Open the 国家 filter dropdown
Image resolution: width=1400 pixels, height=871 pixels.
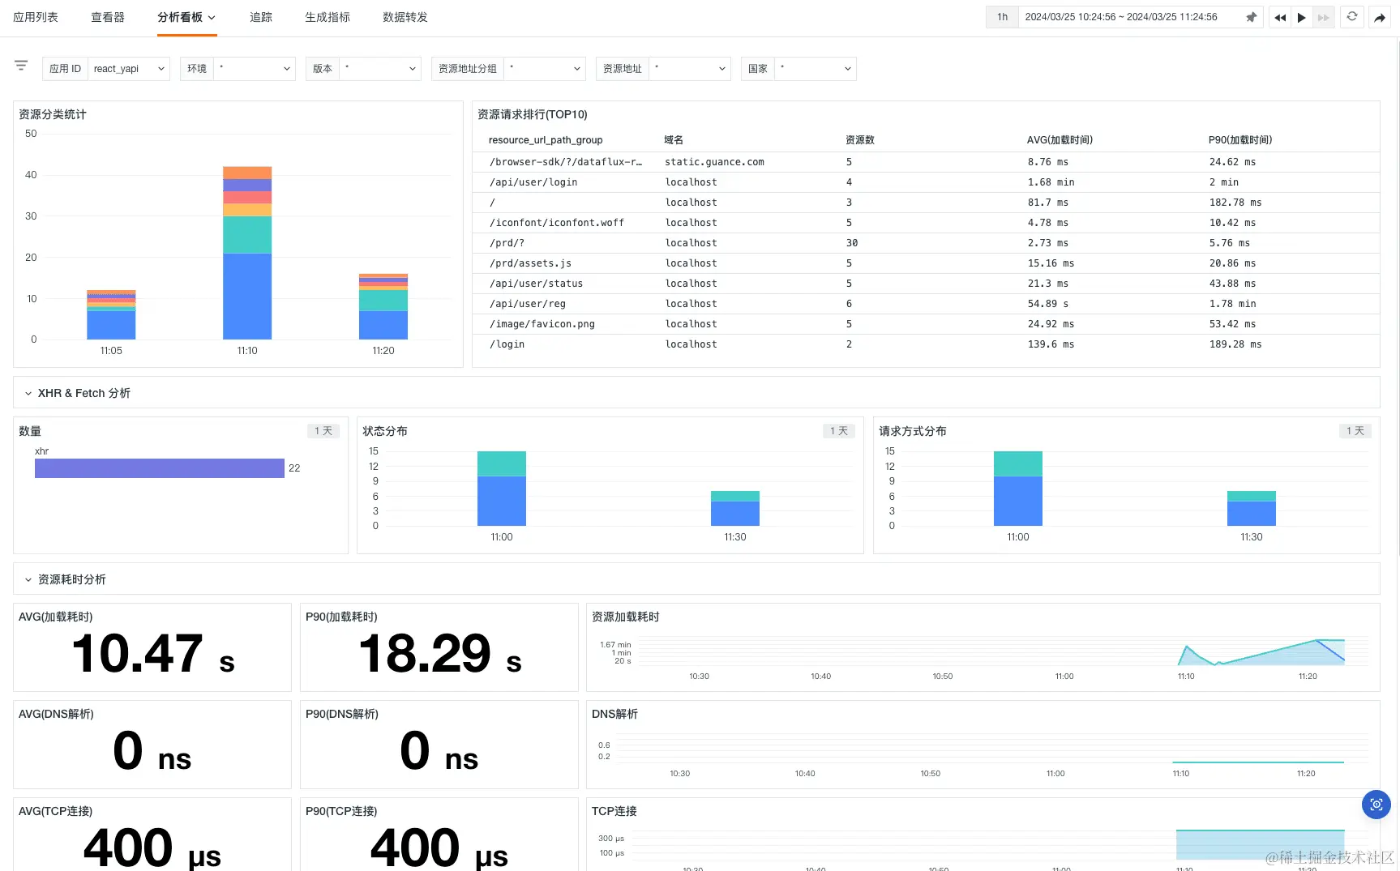pos(816,69)
